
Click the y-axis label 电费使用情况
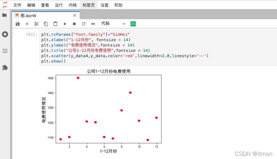(44, 109)
